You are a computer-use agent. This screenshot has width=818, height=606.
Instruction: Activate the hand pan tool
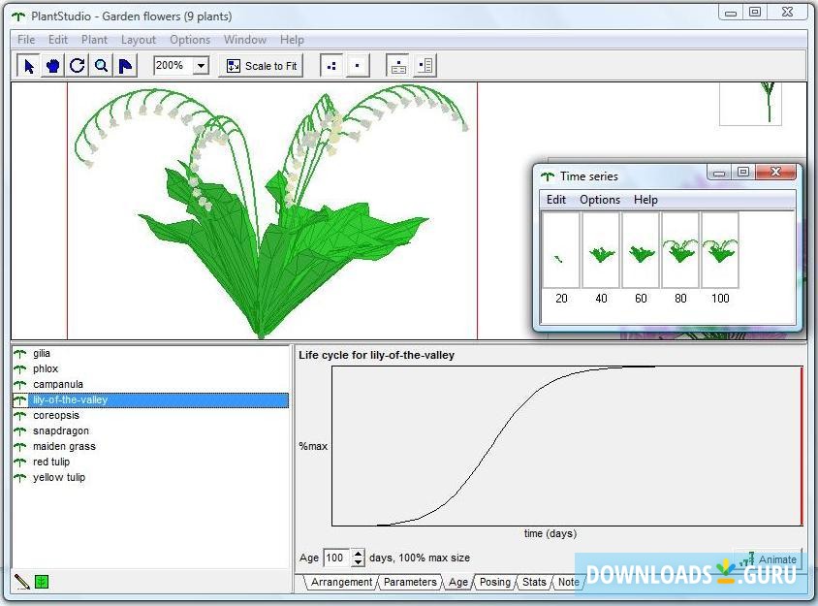(x=52, y=65)
